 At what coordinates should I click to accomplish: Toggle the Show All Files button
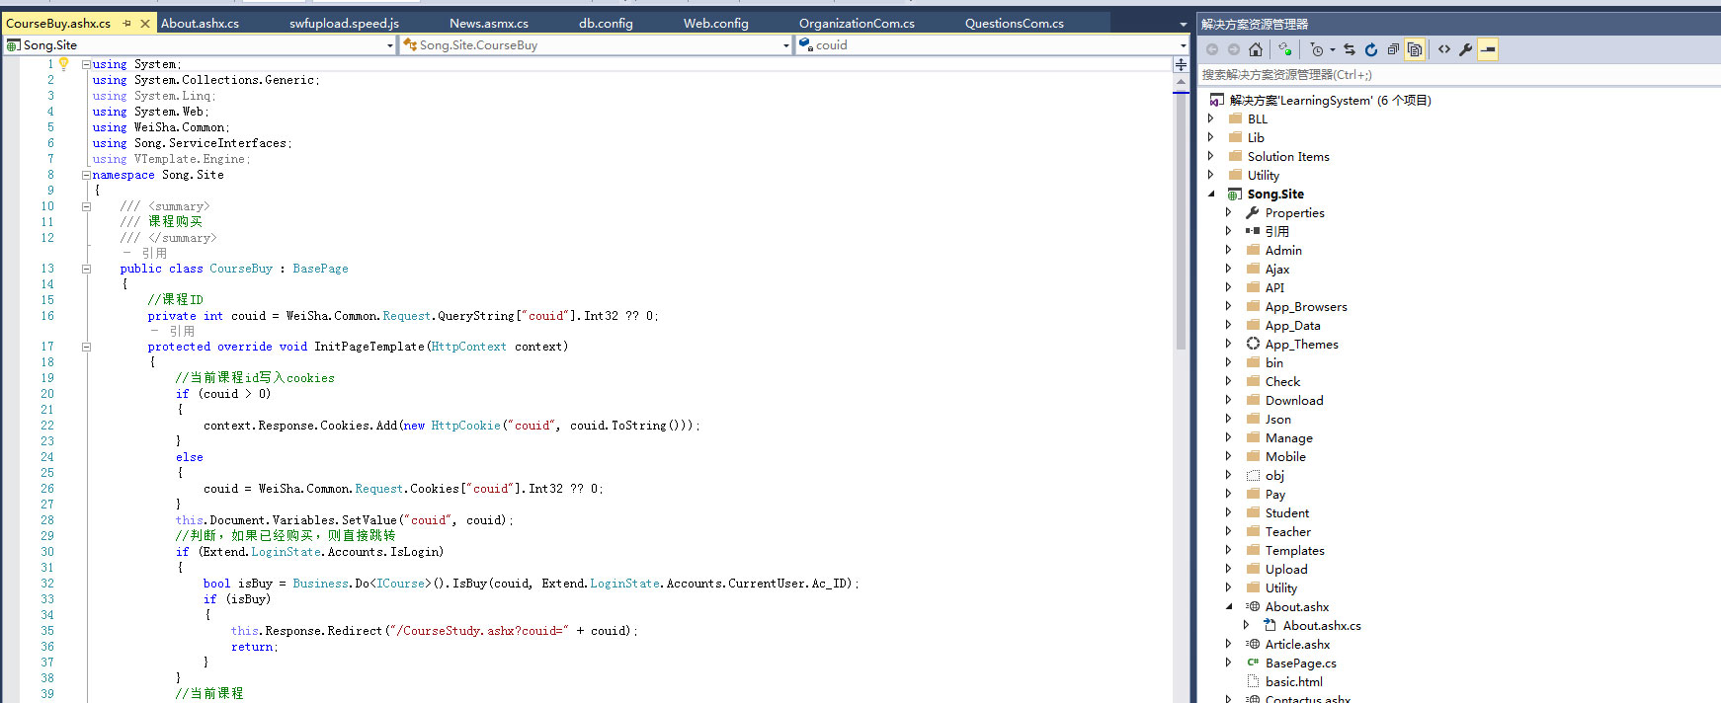(x=1415, y=49)
